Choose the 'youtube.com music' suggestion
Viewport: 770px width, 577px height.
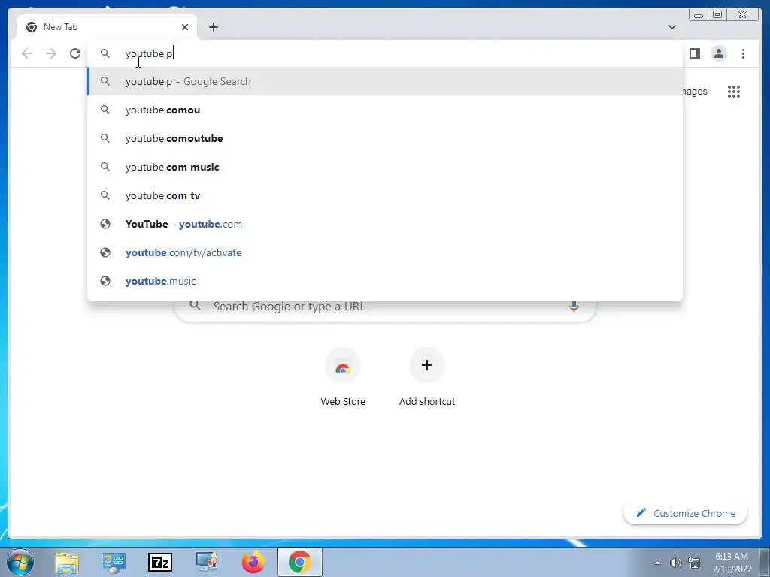(x=385, y=167)
